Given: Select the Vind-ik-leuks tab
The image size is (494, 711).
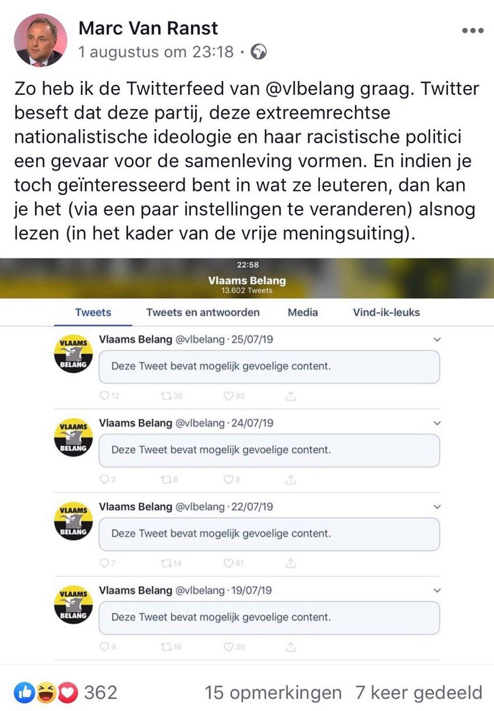Looking at the screenshot, I should pyautogui.click(x=386, y=312).
